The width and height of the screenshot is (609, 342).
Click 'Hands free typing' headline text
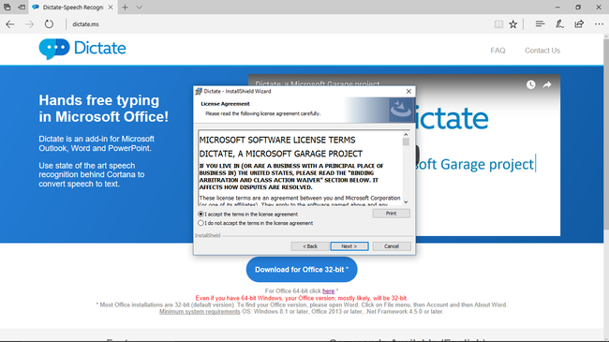(x=99, y=100)
